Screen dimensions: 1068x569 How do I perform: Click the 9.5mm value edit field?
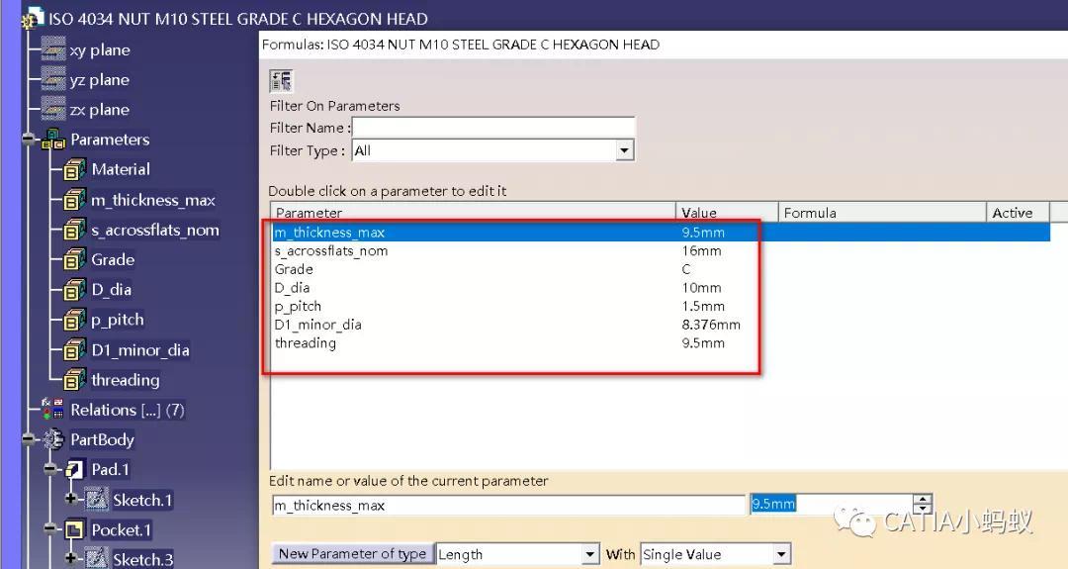(831, 505)
